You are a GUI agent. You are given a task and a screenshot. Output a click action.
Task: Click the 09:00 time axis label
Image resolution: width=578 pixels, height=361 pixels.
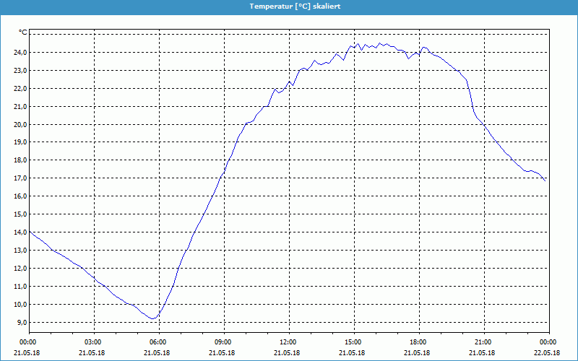point(223,342)
